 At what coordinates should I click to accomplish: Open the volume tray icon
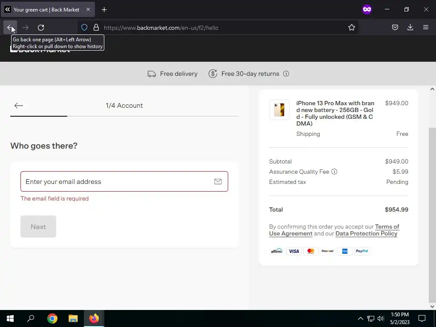point(381,318)
